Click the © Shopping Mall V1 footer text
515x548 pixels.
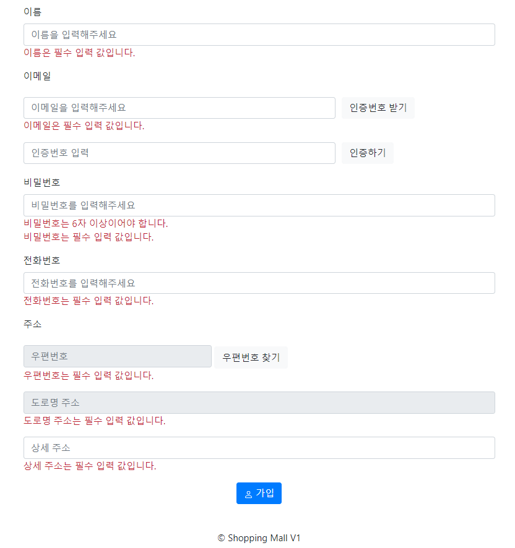pos(259,538)
